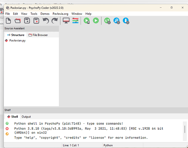Switch to Builder view icon
The image size is (188, 148).
point(75,21)
